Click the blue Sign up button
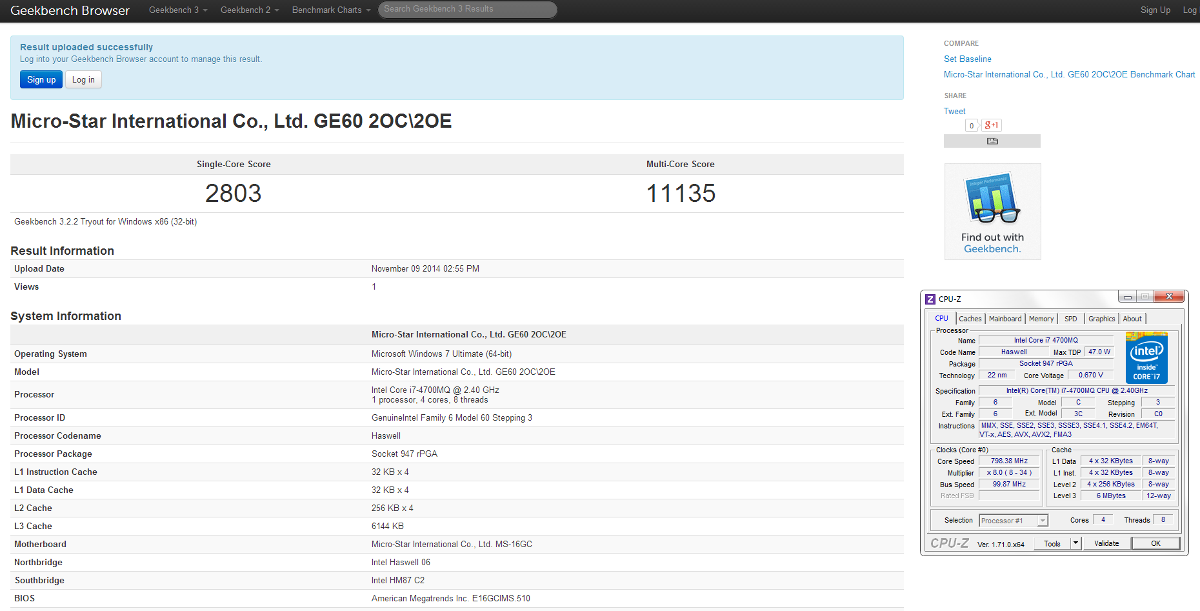1200x611 pixels. (x=41, y=79)
